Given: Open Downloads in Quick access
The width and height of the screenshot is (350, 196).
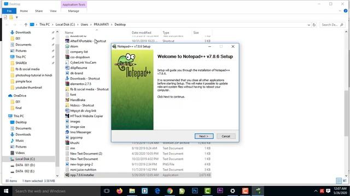Looking at the screenshot, I should coord(23,33).
